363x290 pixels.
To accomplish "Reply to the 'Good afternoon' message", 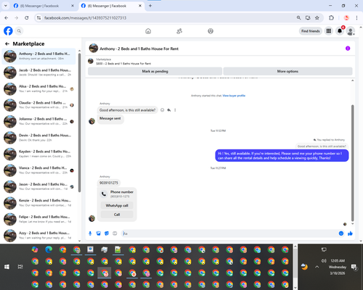I will click(x=168, y=110).
